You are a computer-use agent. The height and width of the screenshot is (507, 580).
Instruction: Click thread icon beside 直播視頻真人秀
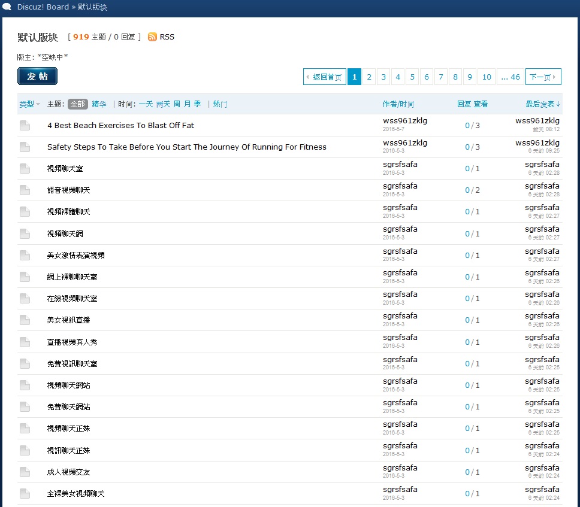25,342
